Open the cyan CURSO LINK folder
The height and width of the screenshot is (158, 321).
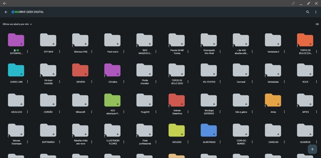(x=16, y=70)
